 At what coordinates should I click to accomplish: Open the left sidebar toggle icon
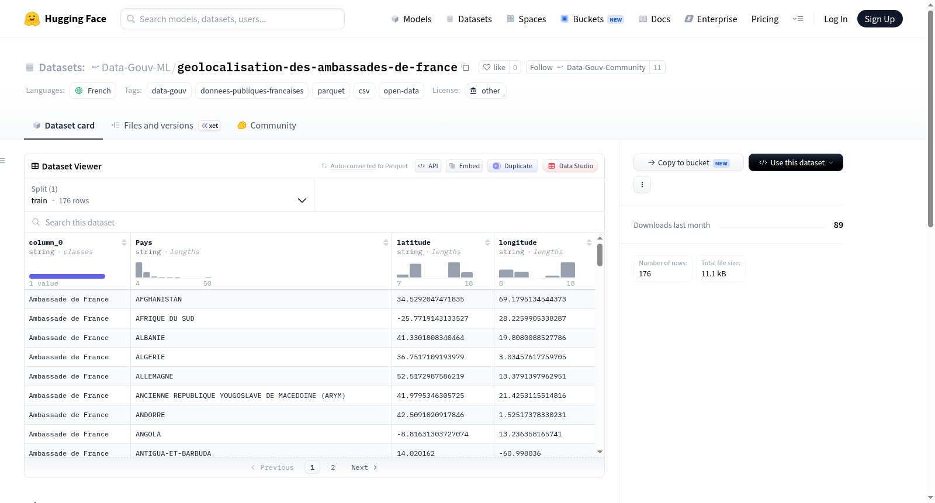click(2, 161)
